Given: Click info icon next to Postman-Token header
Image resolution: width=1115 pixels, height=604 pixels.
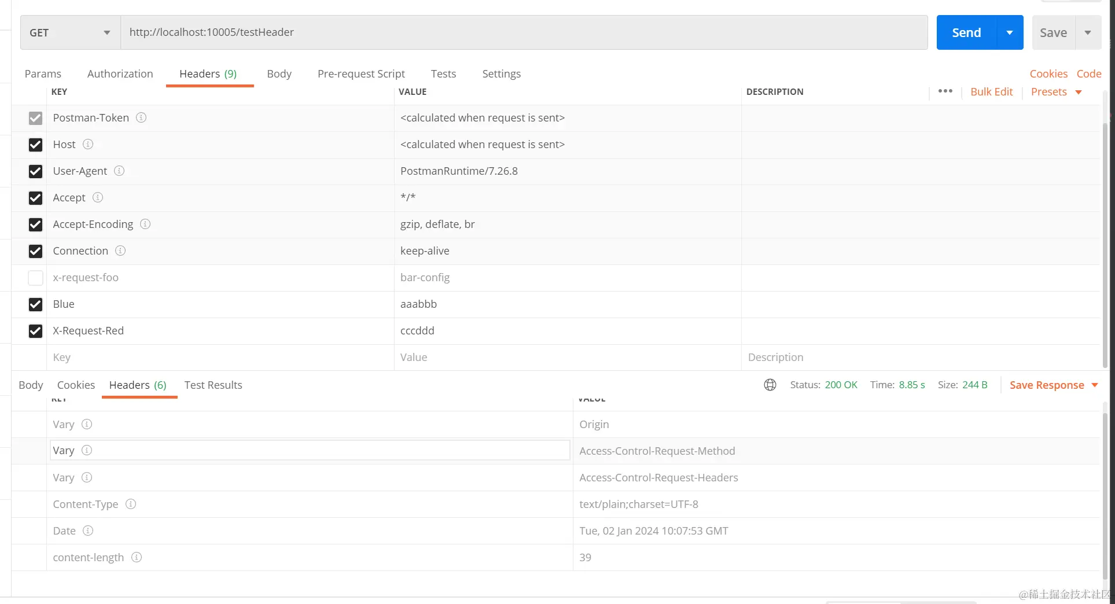Looking at the screenshot, I should coord(141,117).
